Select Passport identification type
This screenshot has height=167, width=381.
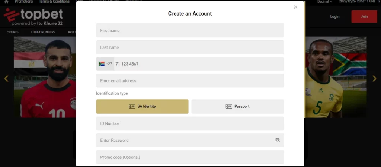(x=237, y=106)
